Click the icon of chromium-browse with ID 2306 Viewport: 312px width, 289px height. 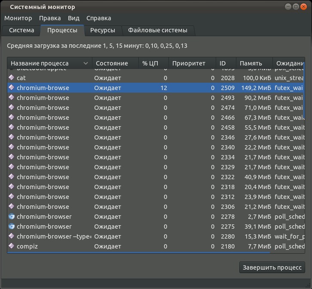12,207
